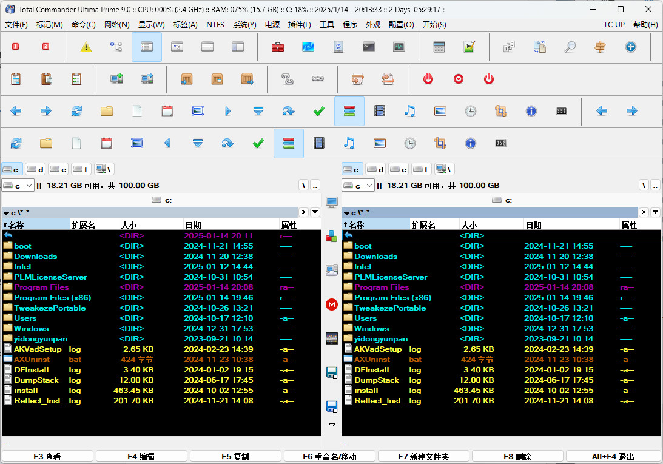Select drive e in the left panel
Screen dimensions: 663x464
click(58, 169)
